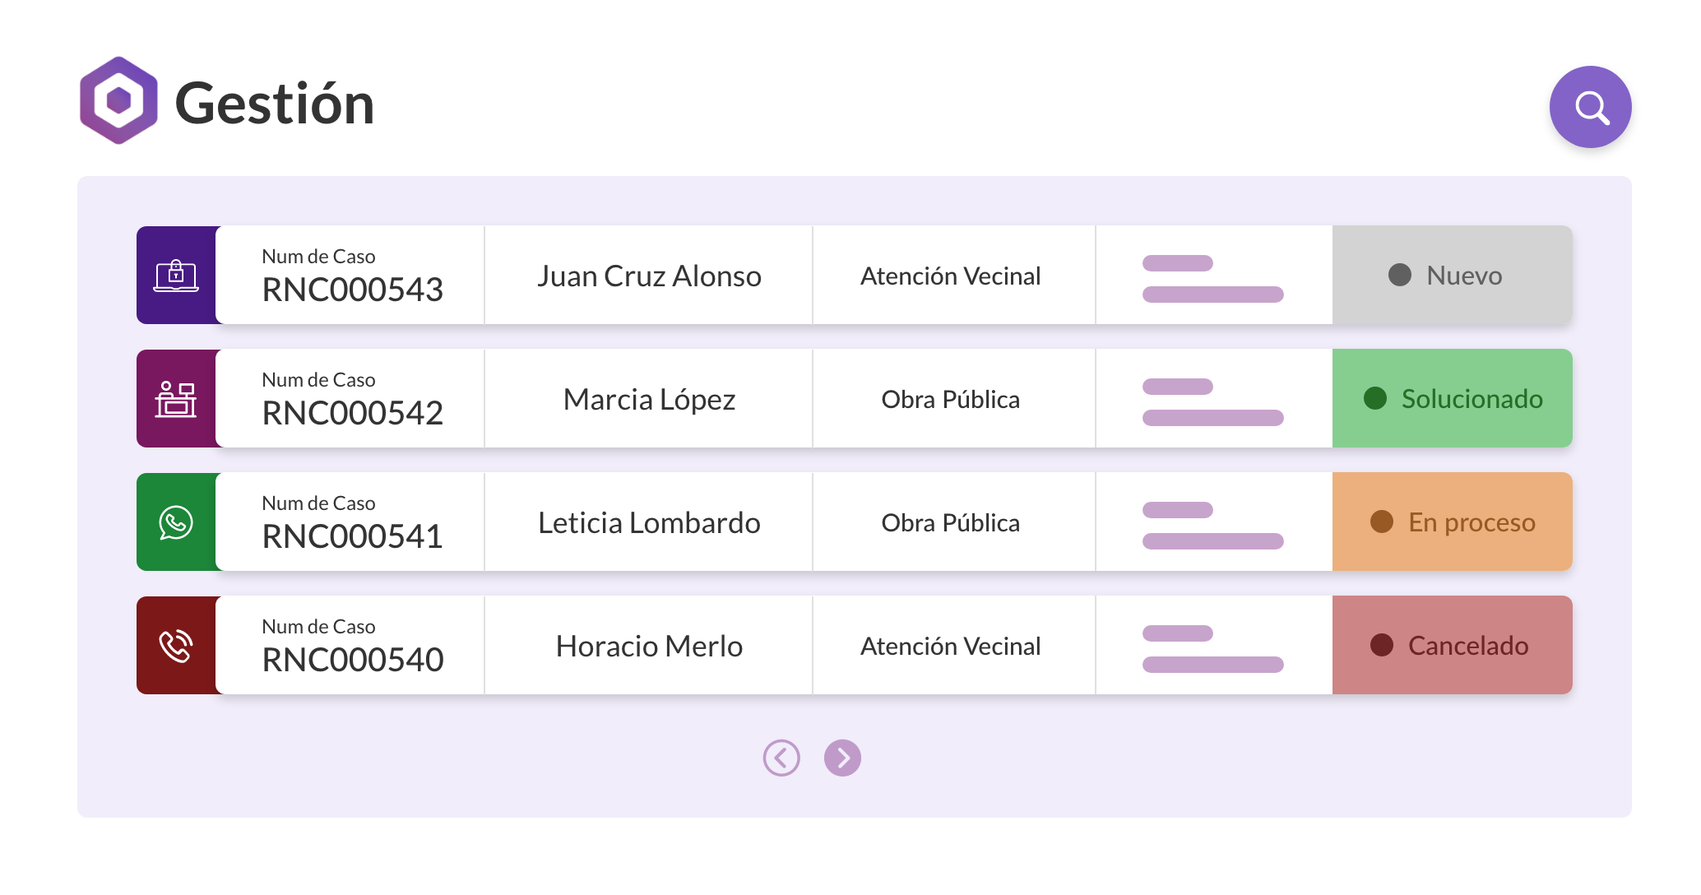
Task: Open case number RNC000540
Action: pos(352,660)
